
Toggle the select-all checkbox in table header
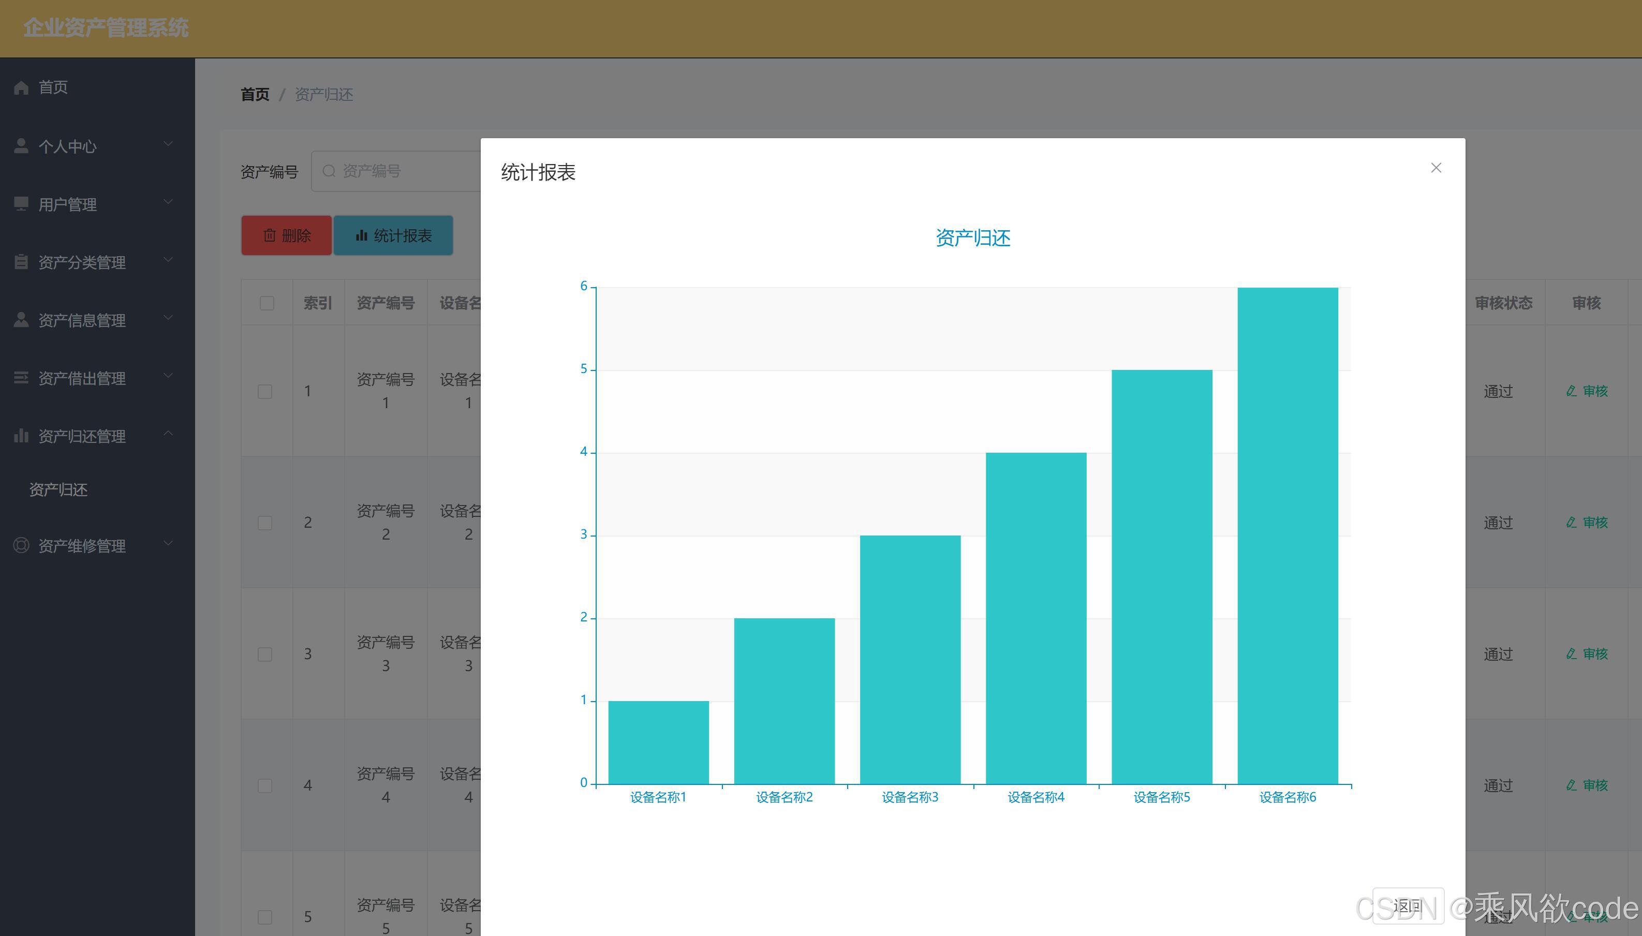(267, 303)
